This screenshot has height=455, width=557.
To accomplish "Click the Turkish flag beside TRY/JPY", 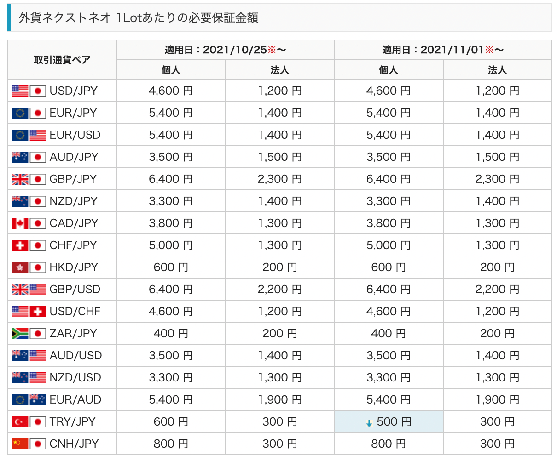I will (20, 422).
